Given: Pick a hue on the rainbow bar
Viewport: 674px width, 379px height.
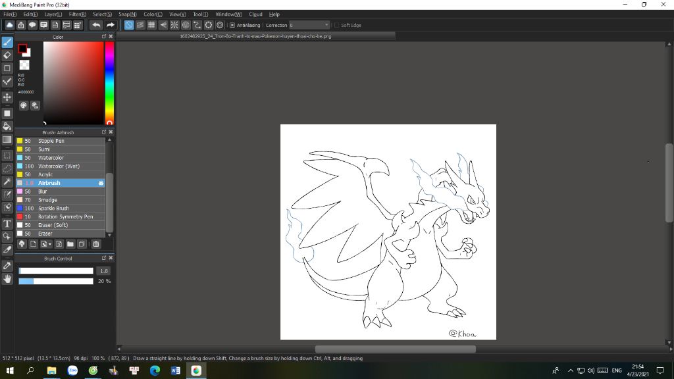Looking at the screenshot, I should [x=110, y=84].
